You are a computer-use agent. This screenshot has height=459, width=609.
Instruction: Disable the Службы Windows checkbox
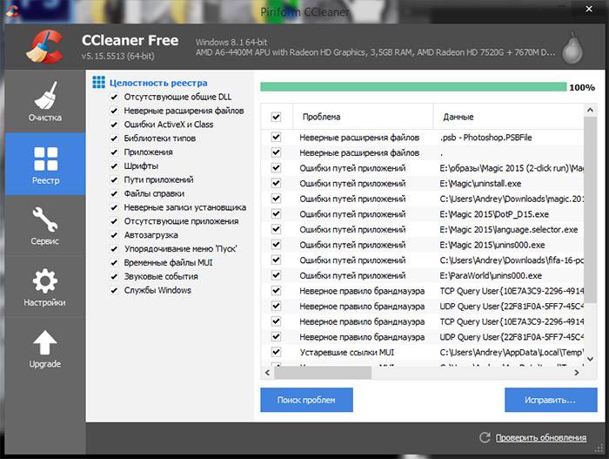coord(114,290)
